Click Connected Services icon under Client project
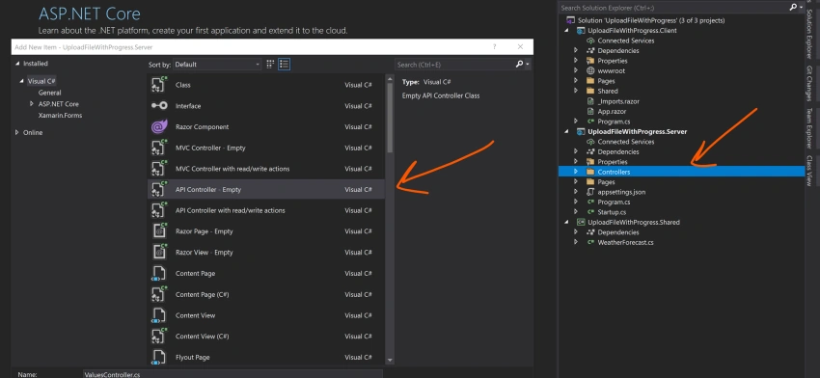The height and width of the screenshot is (378, 820). (x=589, y=40)
